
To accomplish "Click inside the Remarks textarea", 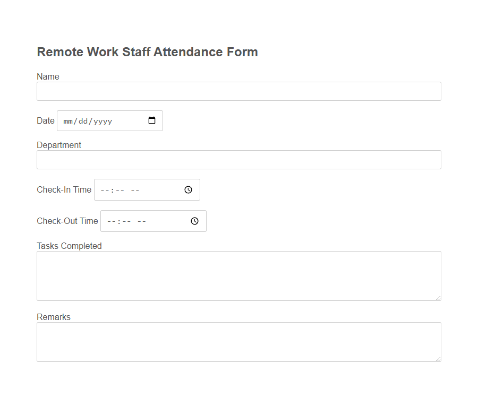I will [238, 341].
